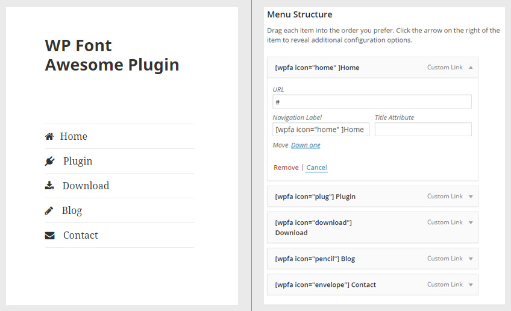Viewport: 511px width, 311px height.
Task: Open the Home menu link
Action: 74,136
